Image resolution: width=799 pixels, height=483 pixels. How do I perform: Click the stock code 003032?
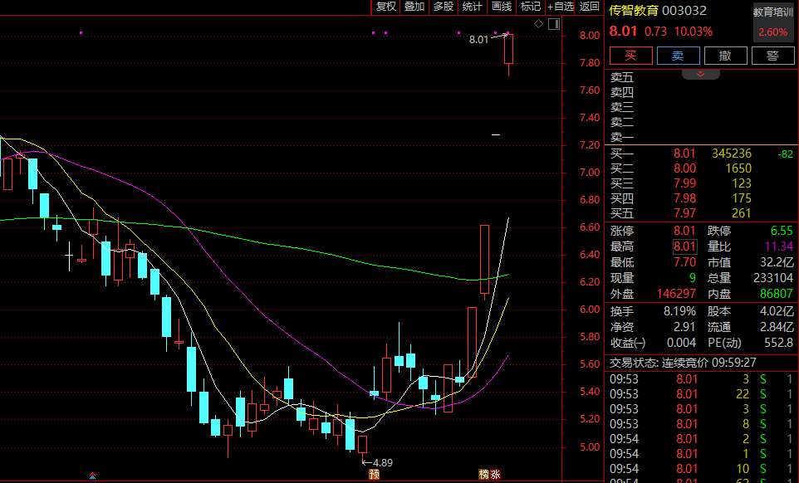point(684,10)
